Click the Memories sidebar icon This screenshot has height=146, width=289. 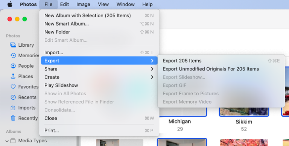(x=13, y=55)
